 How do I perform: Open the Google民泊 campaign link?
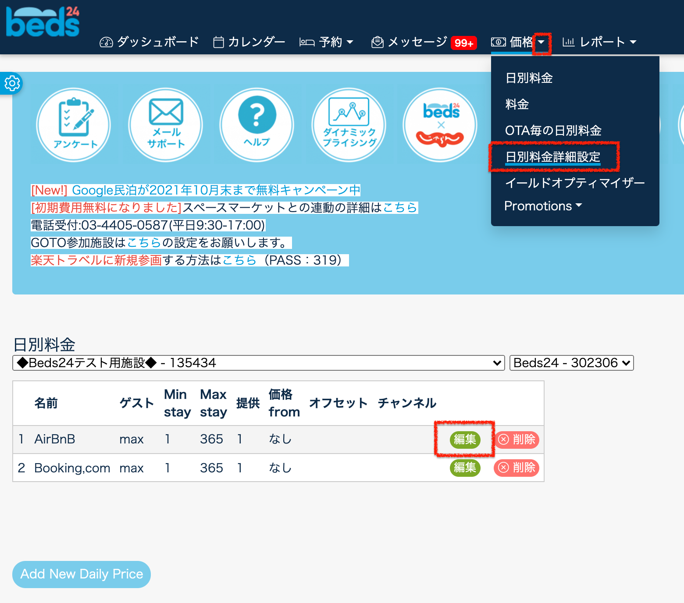(x=216, y=190)
